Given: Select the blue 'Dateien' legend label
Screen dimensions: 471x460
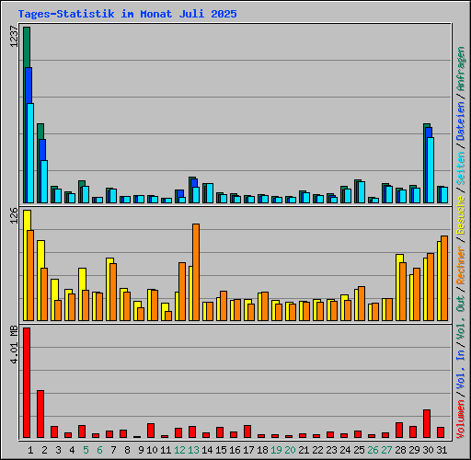Looking at the screenshot, I should (461, 121).
